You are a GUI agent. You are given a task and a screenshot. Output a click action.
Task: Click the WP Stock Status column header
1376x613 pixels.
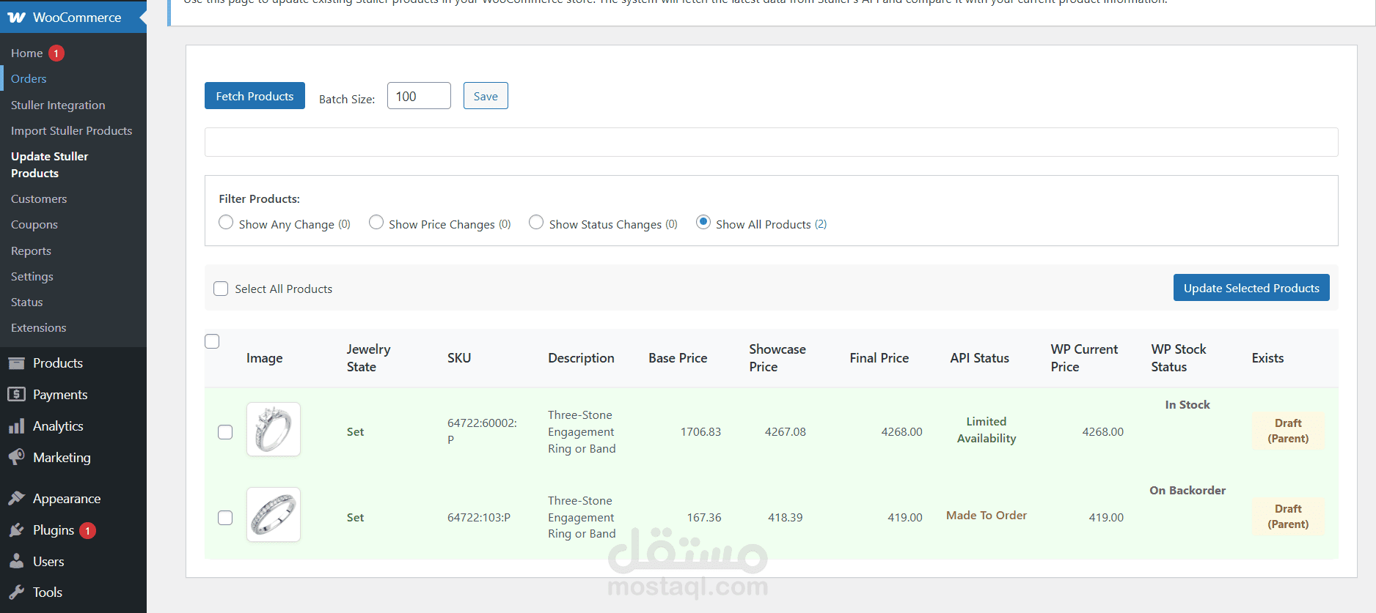click(x=1179, y=358)
